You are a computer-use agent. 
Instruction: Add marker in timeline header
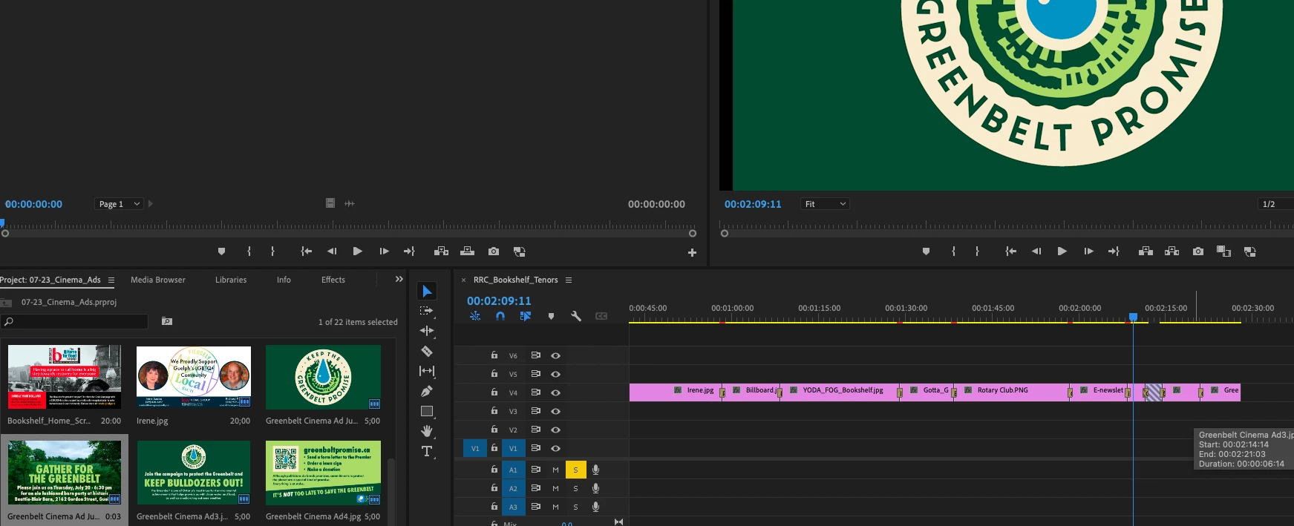pos(551,316)
